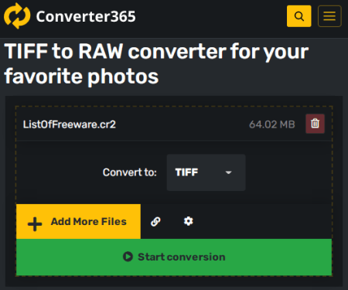348x290 pixels.
Task: Click the Converter365 circular arrows logo
Action: [x=17, y=16]
